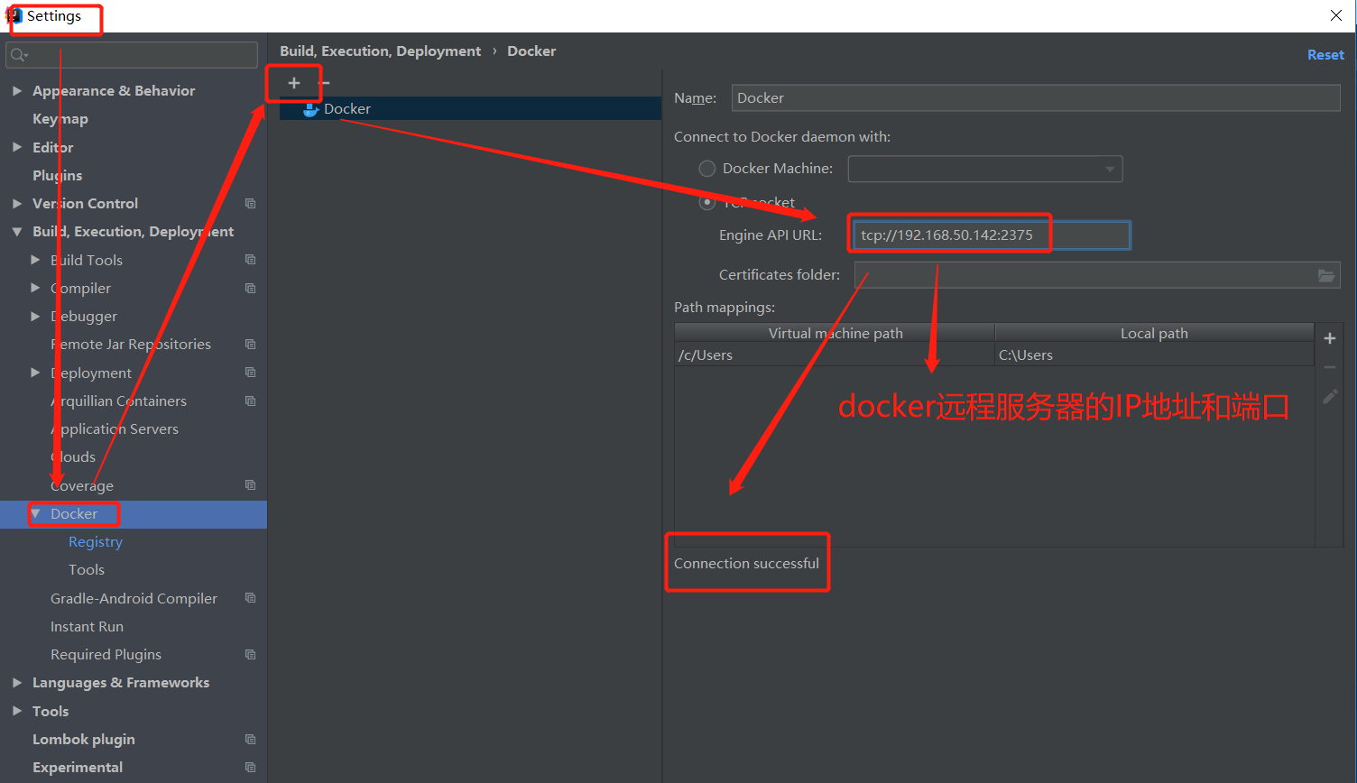
Task: Click the remove Docker configuration minus icon
Action: [323, 82]
